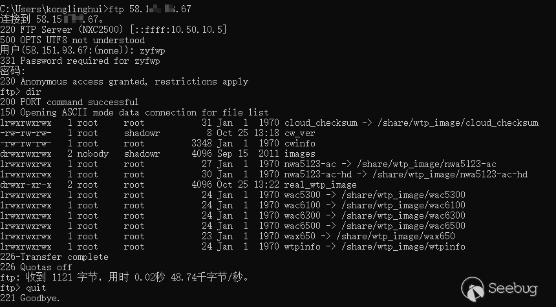Click the '220 FTP Server (NXC2500)' banner line
The height and width of the screenshot is (307, 556).
(x=113, y=30)
